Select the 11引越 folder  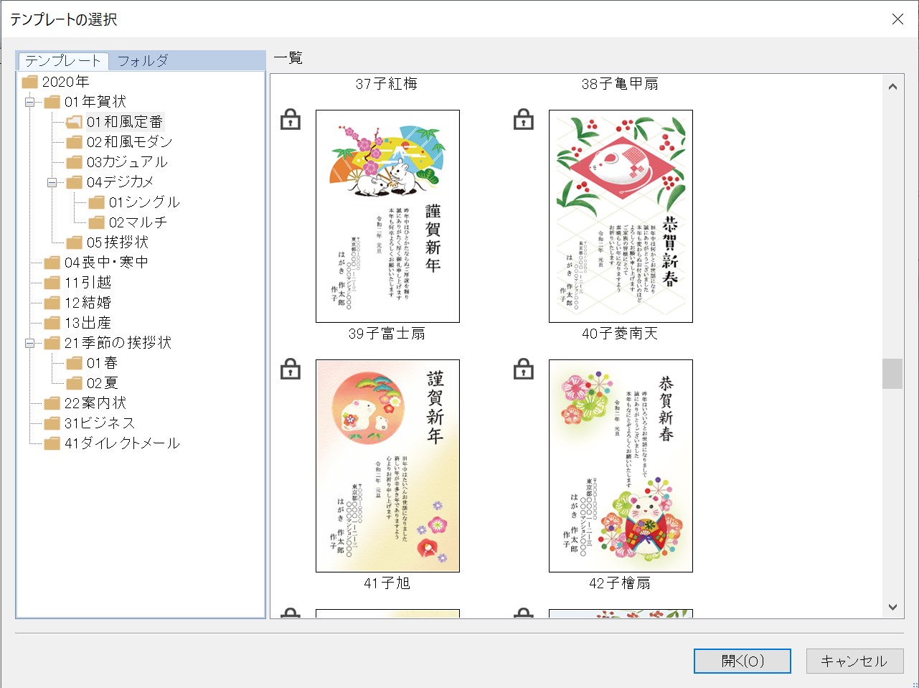click(x=77, y=283)
